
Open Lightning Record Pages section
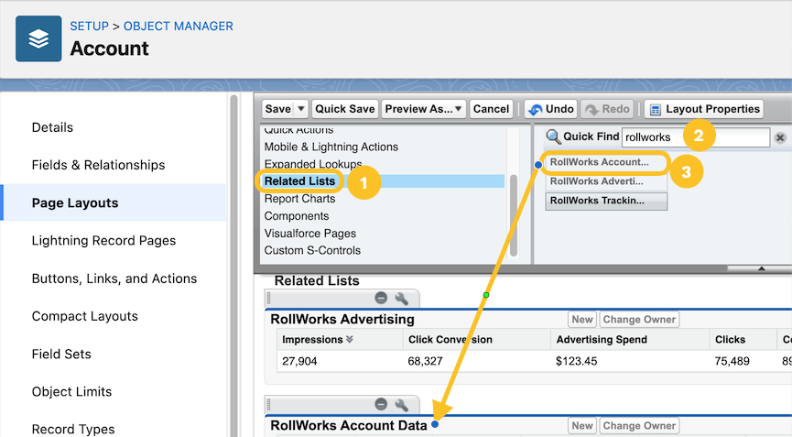tap(104, 240)
